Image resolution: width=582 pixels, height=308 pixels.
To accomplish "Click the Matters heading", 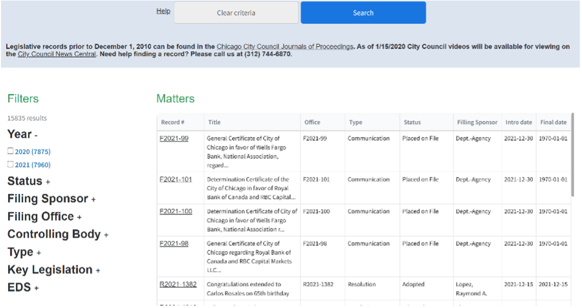I will 175,98.
